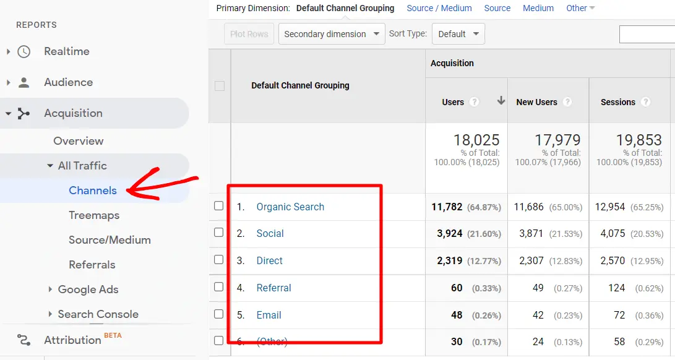Click the Email channel link

pyautogui.click(x=269, y=315)
